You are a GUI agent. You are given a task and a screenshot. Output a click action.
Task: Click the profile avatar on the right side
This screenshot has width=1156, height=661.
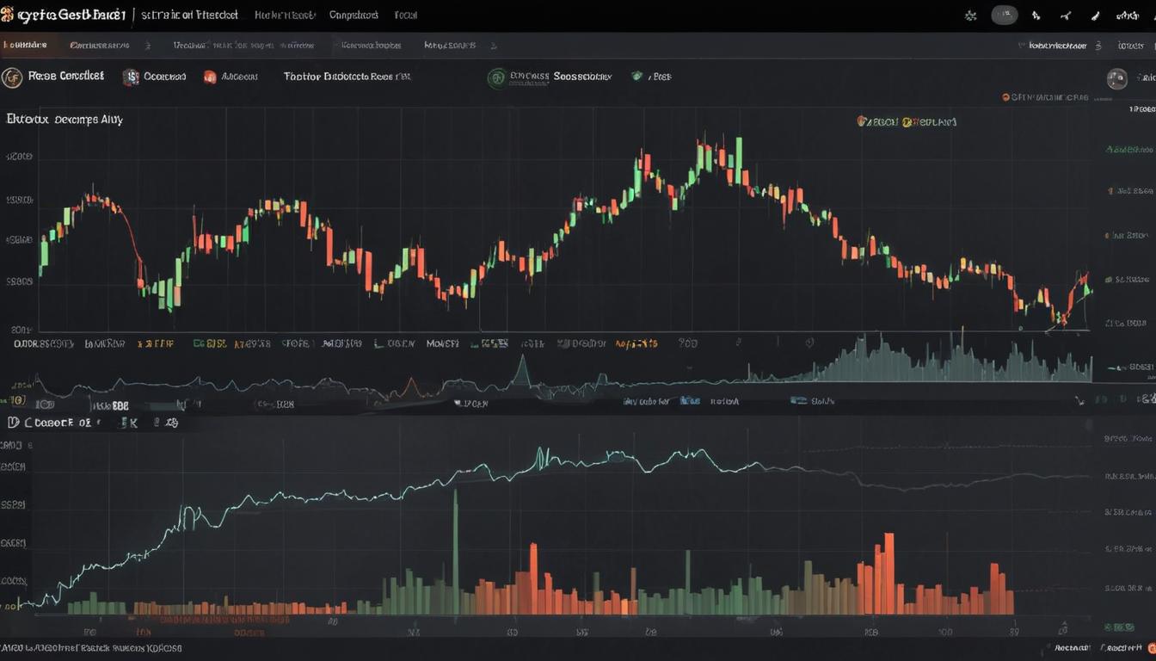1116,77
